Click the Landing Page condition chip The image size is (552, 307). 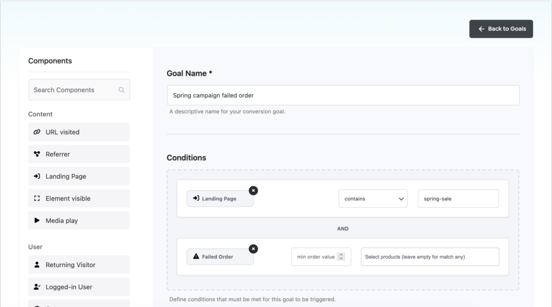pyautogui.click(x=219, y=199)
